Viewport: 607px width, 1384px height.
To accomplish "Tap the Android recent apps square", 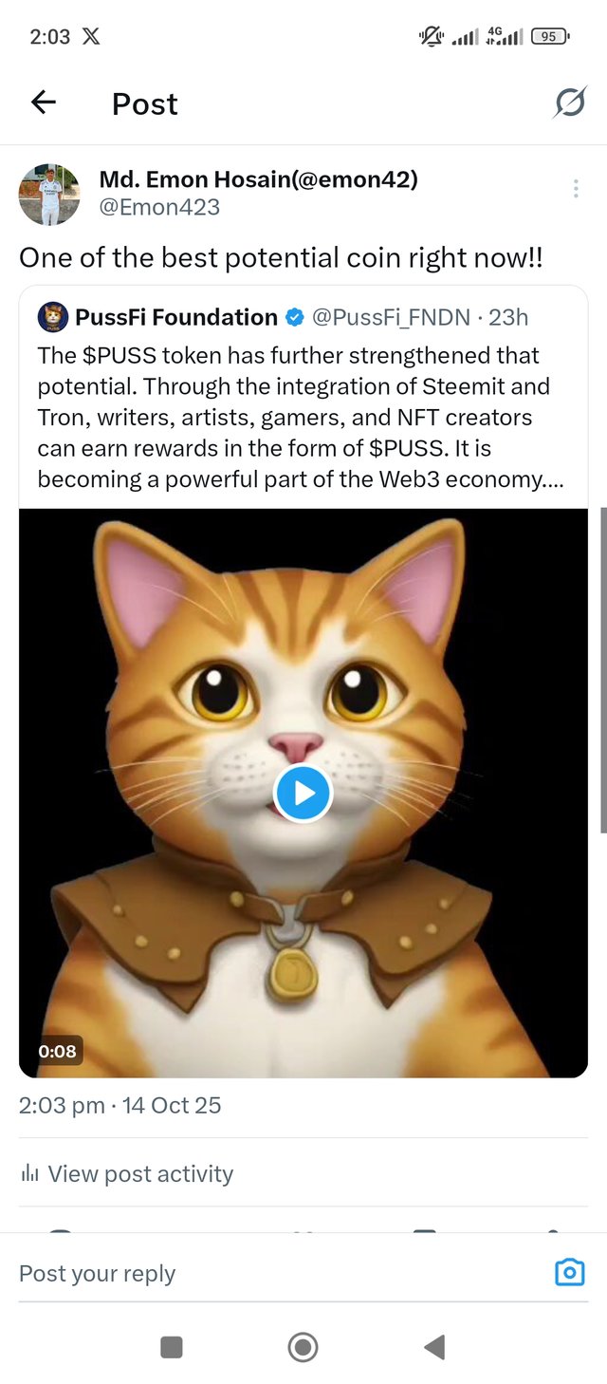I will pos(172,1346).
